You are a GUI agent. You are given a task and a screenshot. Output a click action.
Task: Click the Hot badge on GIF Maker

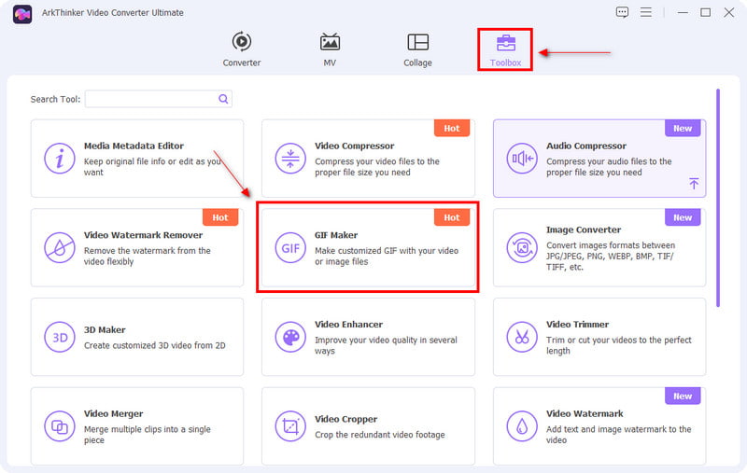[x=452, y=217]
